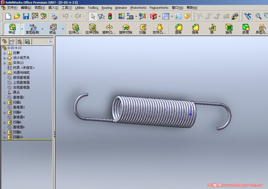Select the Fillet (圆角) tool

tap(178, 29)
